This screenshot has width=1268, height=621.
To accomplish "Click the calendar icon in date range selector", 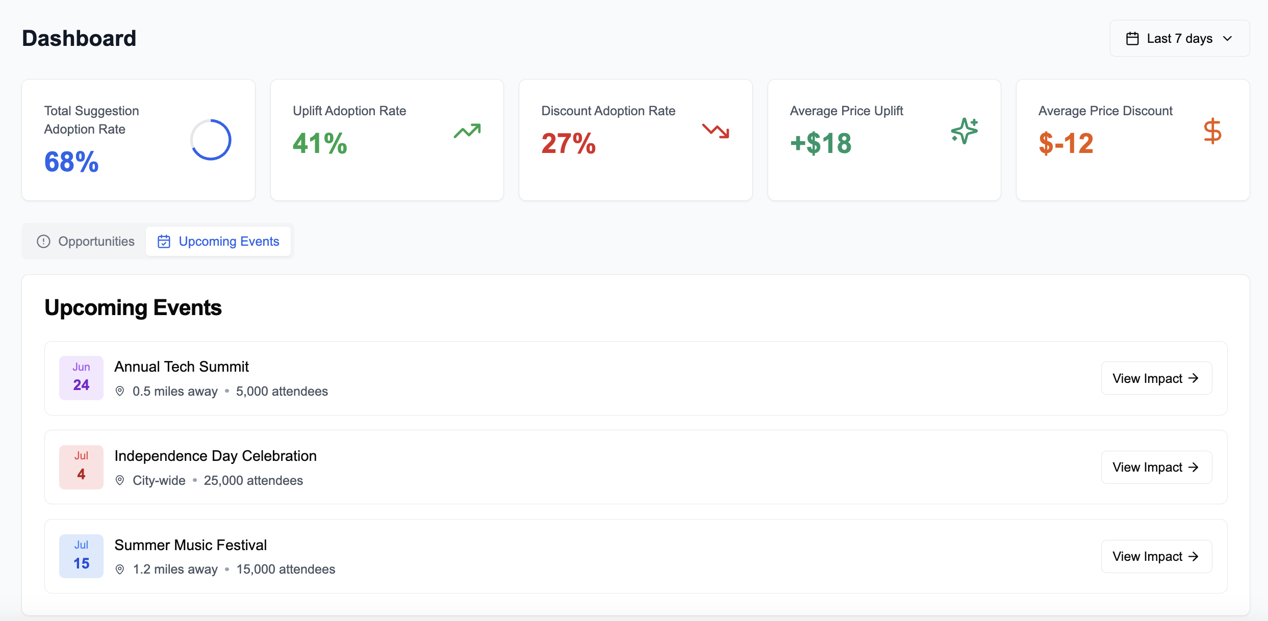I will 1132,39.
